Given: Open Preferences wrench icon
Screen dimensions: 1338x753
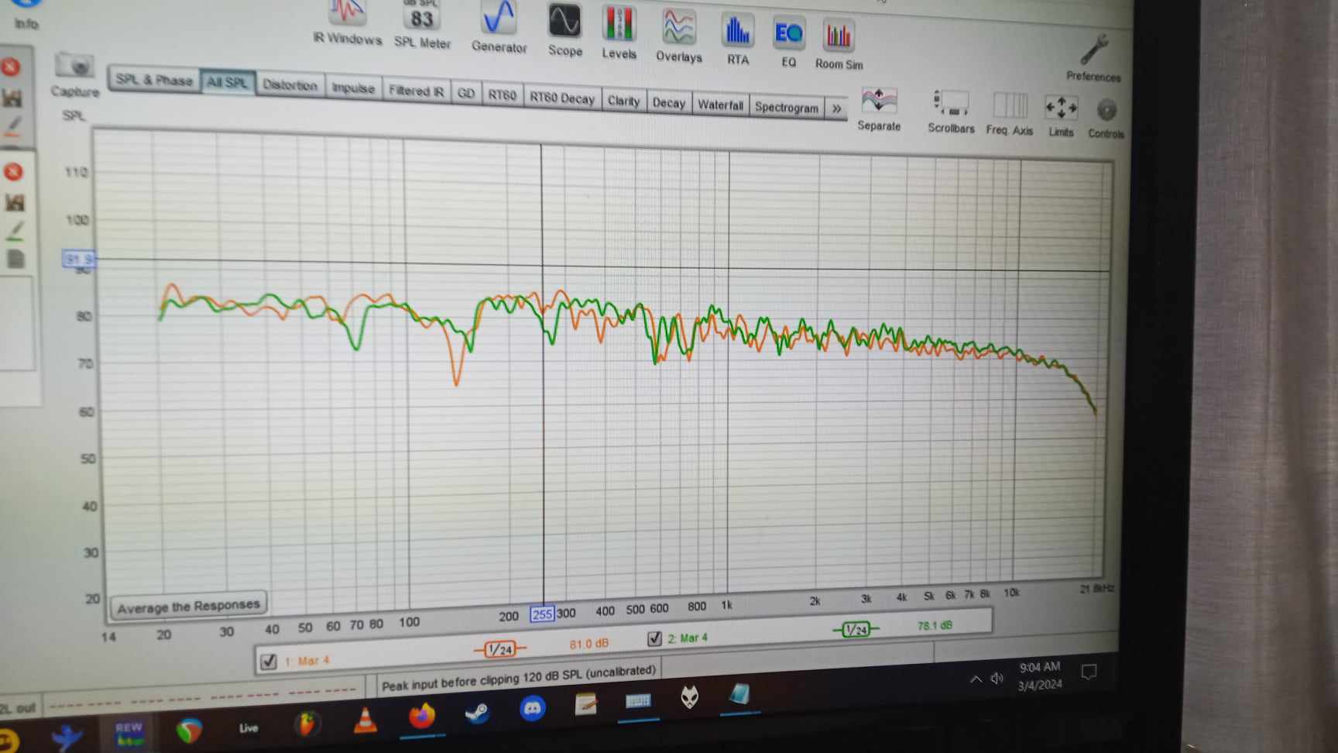Looking at the screenshot, I should [x=1093, y=57].
